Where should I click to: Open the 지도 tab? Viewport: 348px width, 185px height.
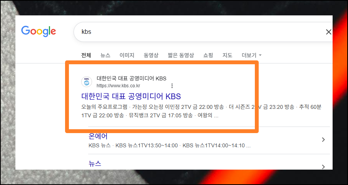tap(227, 55)
